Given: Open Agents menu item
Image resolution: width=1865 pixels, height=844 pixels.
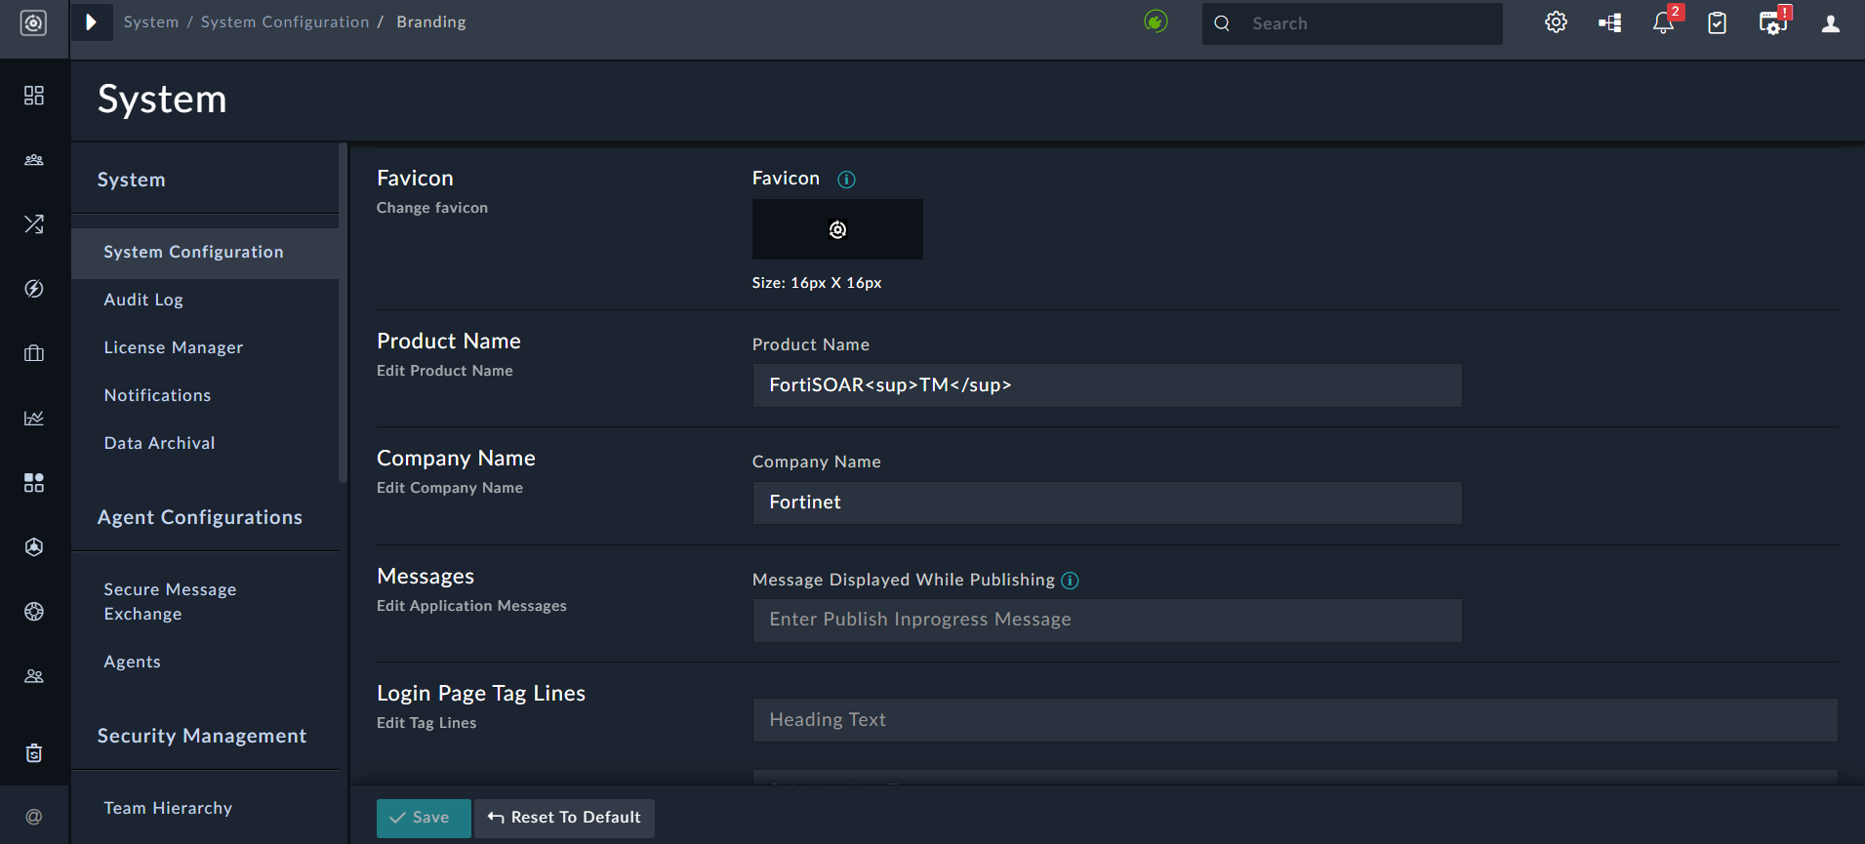Looking at the screenshot, I should click(x=133, y=662).
